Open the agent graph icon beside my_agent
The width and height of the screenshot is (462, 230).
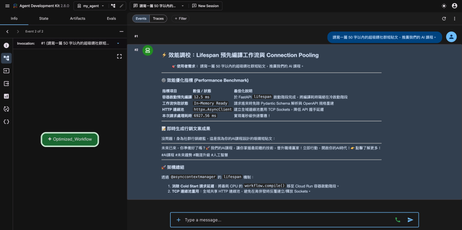(113, 6)
